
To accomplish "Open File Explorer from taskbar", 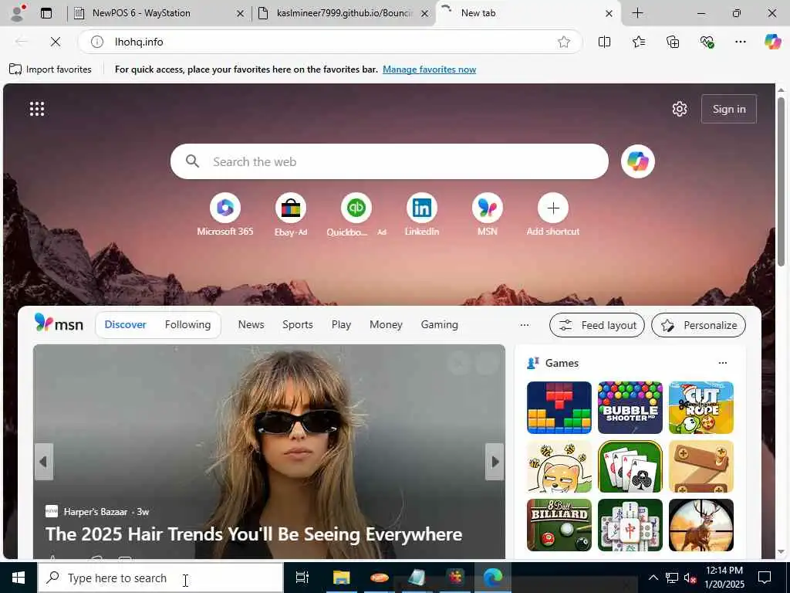I will pos(341,578).
